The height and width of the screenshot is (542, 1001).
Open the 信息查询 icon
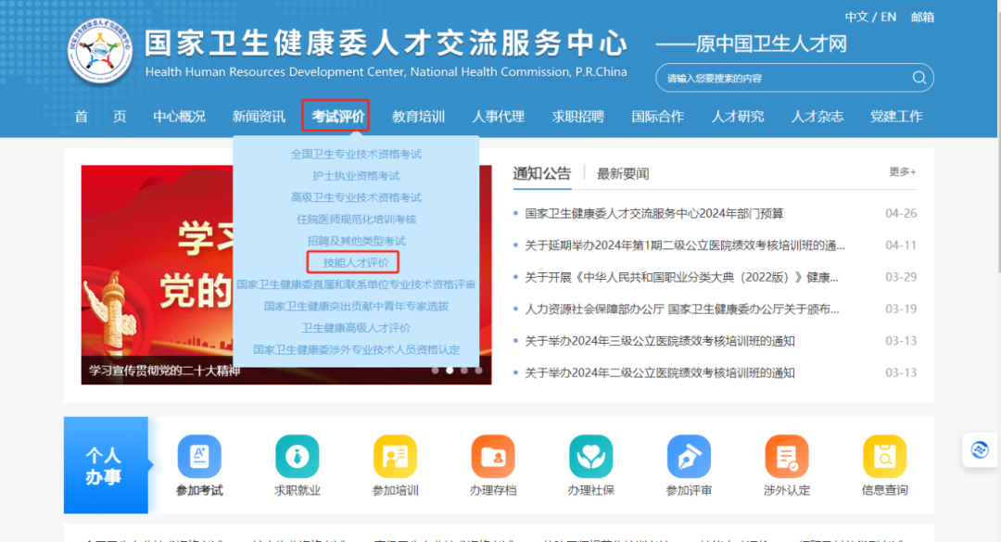[884, 456]
